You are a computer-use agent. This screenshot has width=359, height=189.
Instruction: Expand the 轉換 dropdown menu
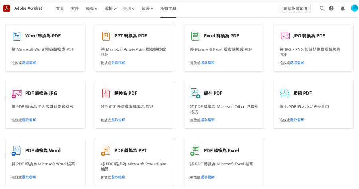click(91, 9)
